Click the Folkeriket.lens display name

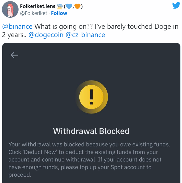click(x=38, y=6)
